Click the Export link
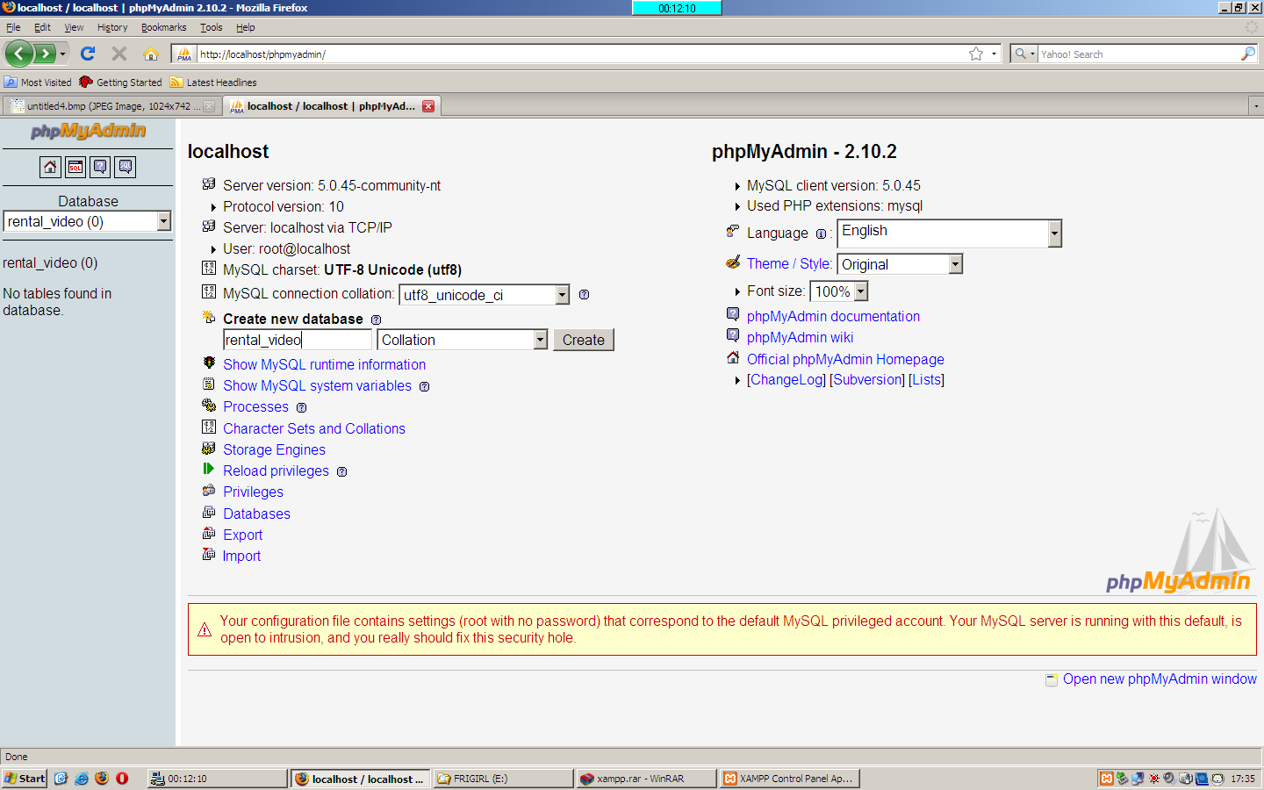This screenshot has width=1264, height=790. pos(242,535)
